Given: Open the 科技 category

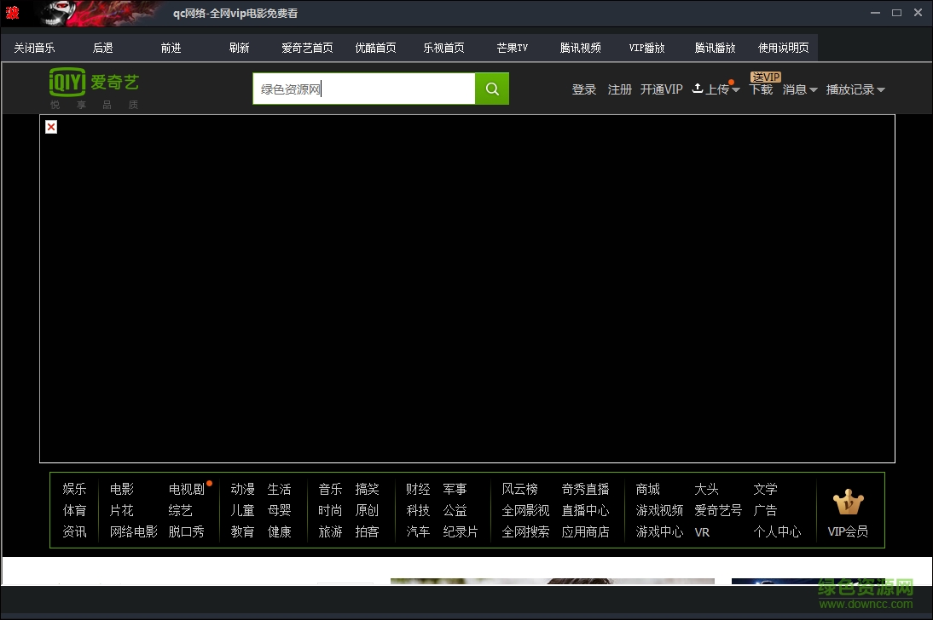Looking at the screenshot, I should point(418,510).
